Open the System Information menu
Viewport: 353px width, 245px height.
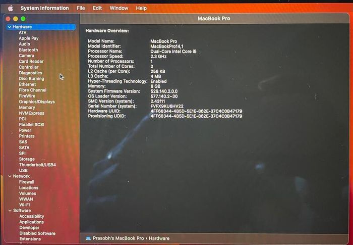point(44,8)
